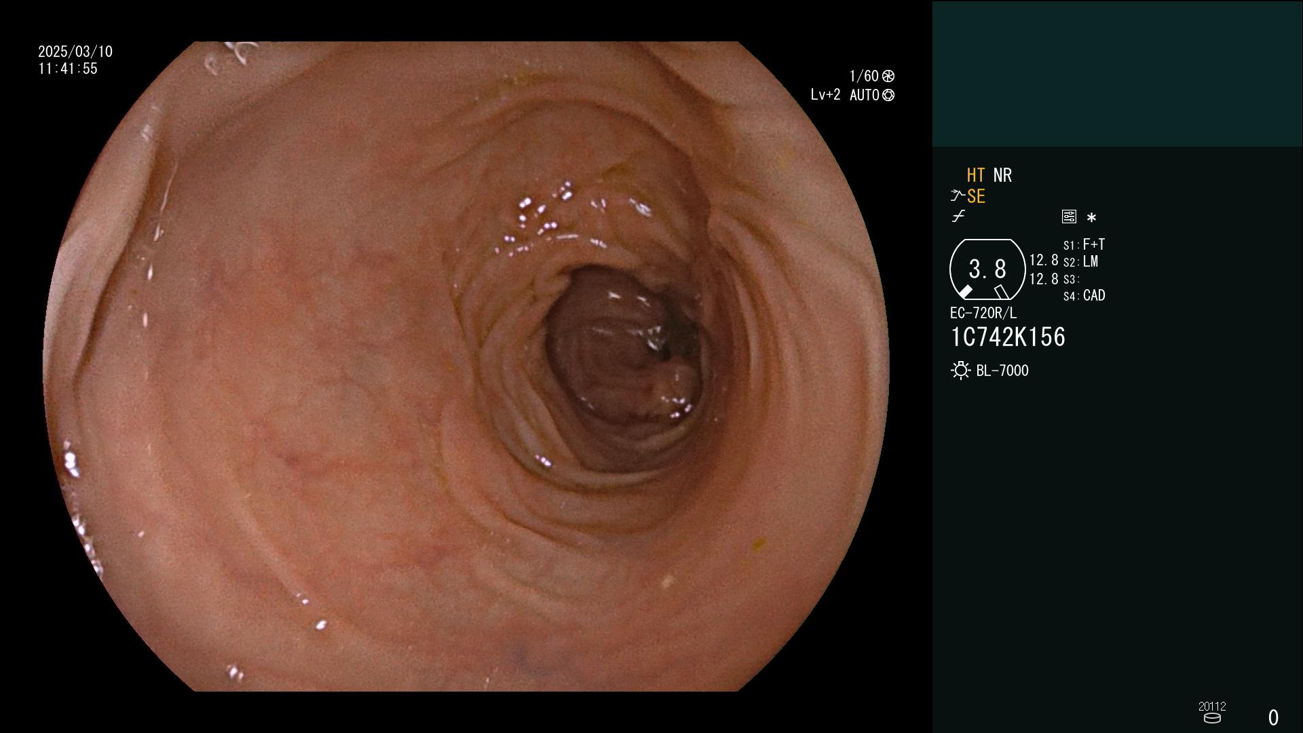Click the light source lamp icon
The image size is (1303, 733).
960,371
